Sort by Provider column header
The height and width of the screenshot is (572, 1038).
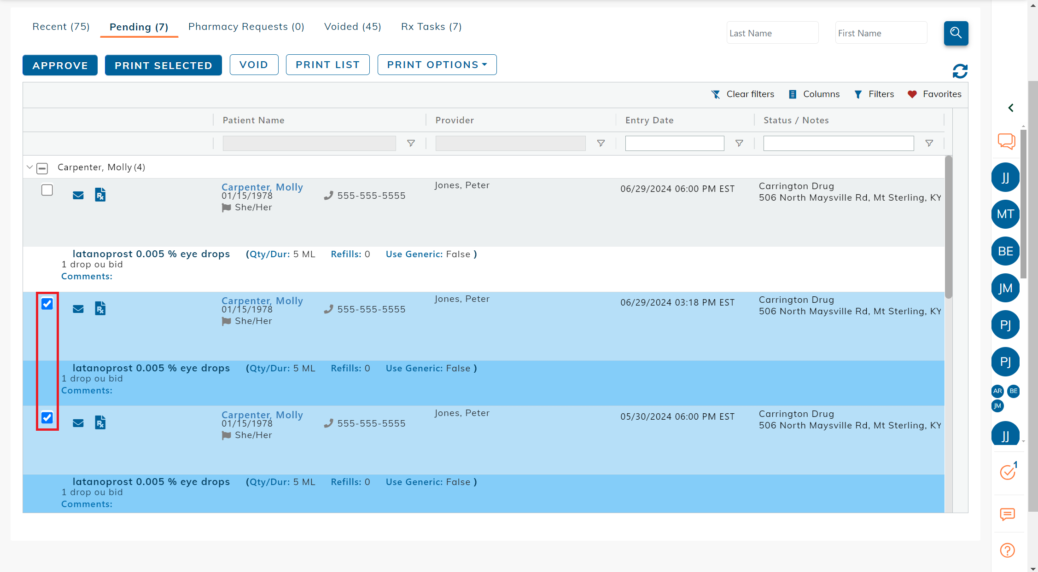(x=455, y=120)
